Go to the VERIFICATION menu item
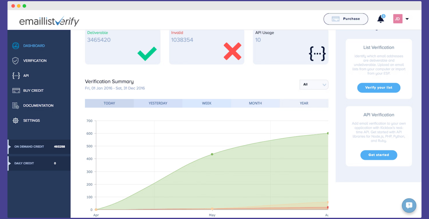Viewport: 429px width, 219px height. point(35,60)
